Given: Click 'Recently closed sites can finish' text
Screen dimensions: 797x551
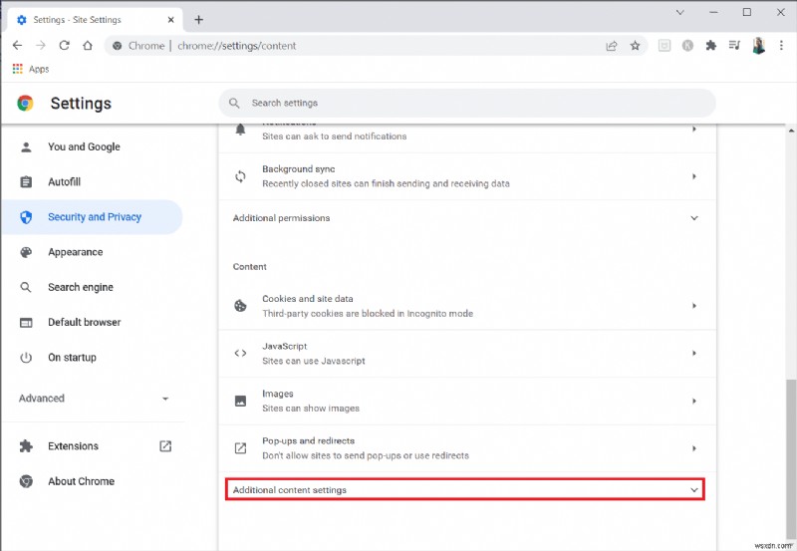Looking at the screenshot, I should [x=386, y=183].
